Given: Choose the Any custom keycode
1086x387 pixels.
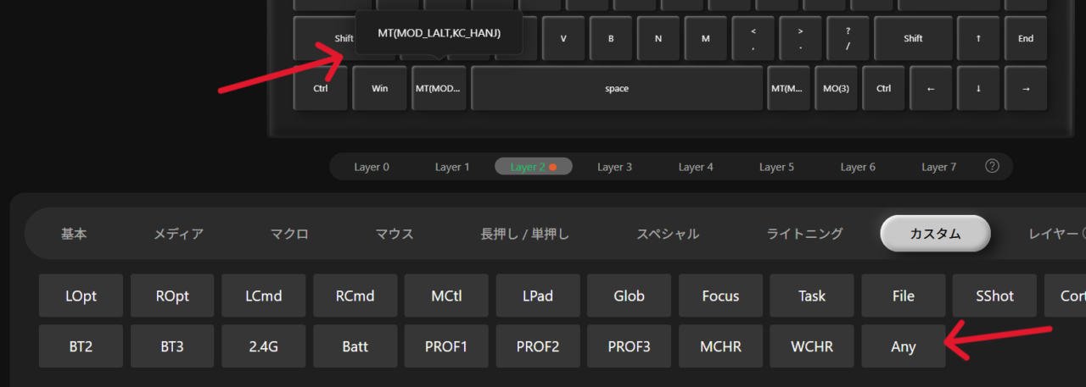Looking at the screenshot, I should point(904,346).
